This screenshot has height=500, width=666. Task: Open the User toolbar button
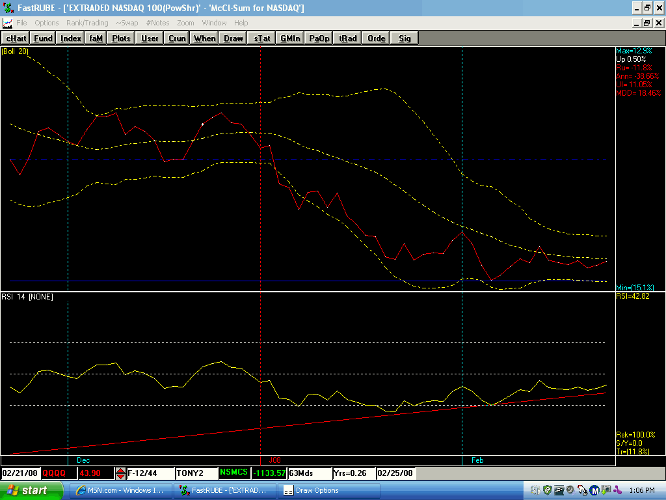[x=150, y=38]
